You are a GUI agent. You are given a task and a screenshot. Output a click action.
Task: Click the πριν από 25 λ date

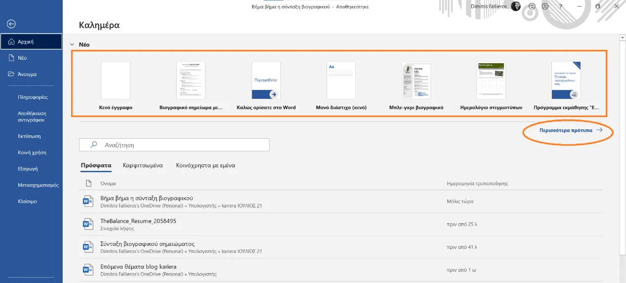coord(462,224)
